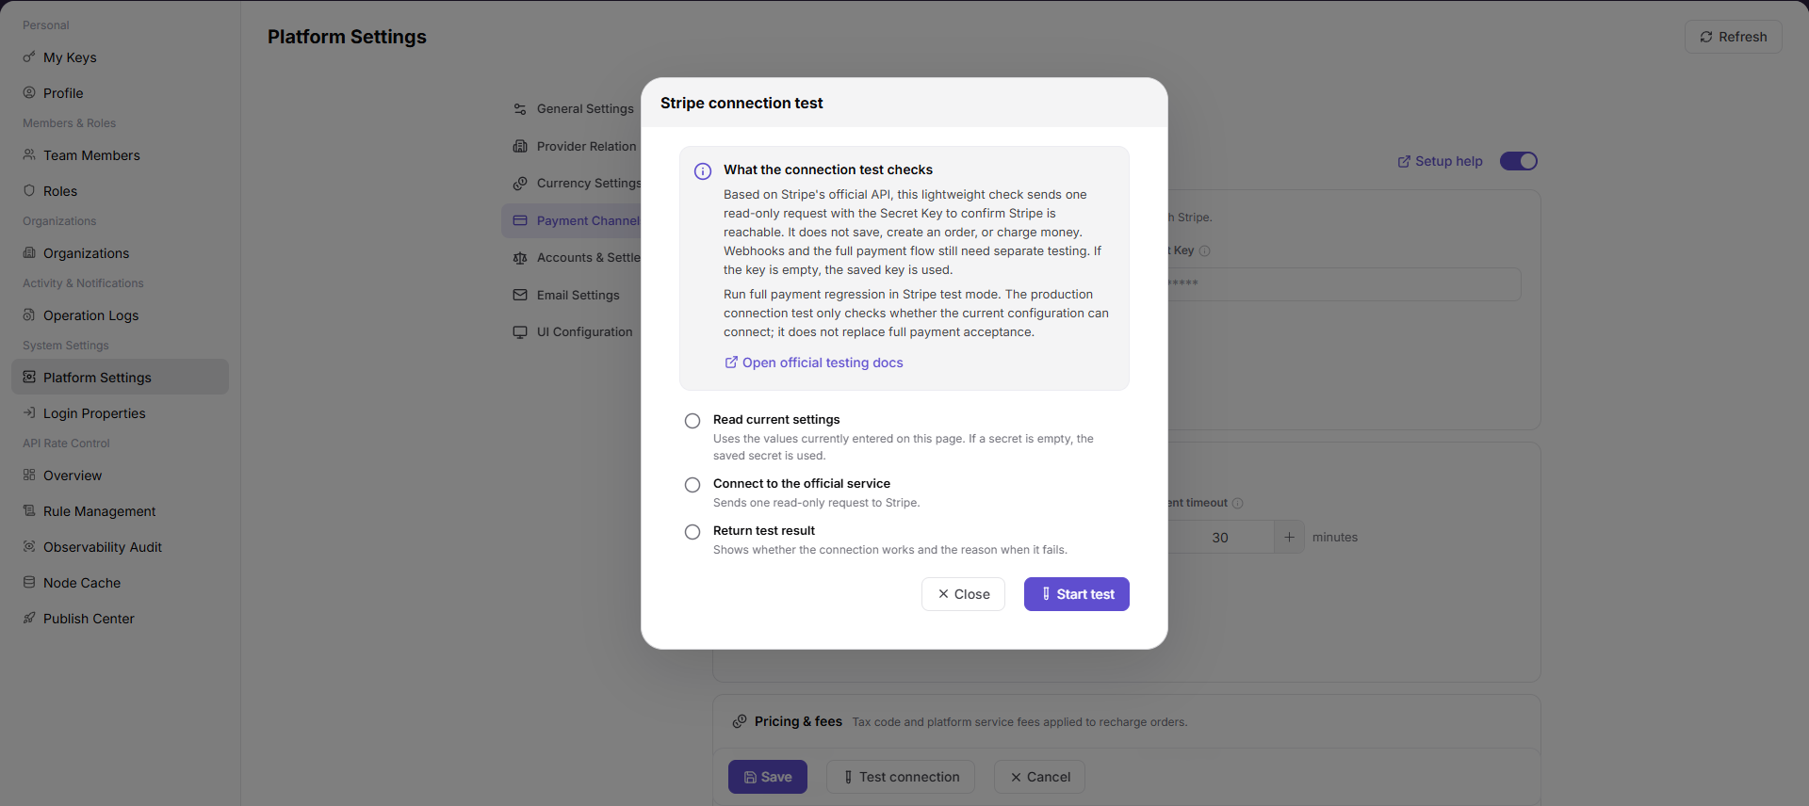
Task: Click the Pricing & fees section icon
Action: coord(741,721)
